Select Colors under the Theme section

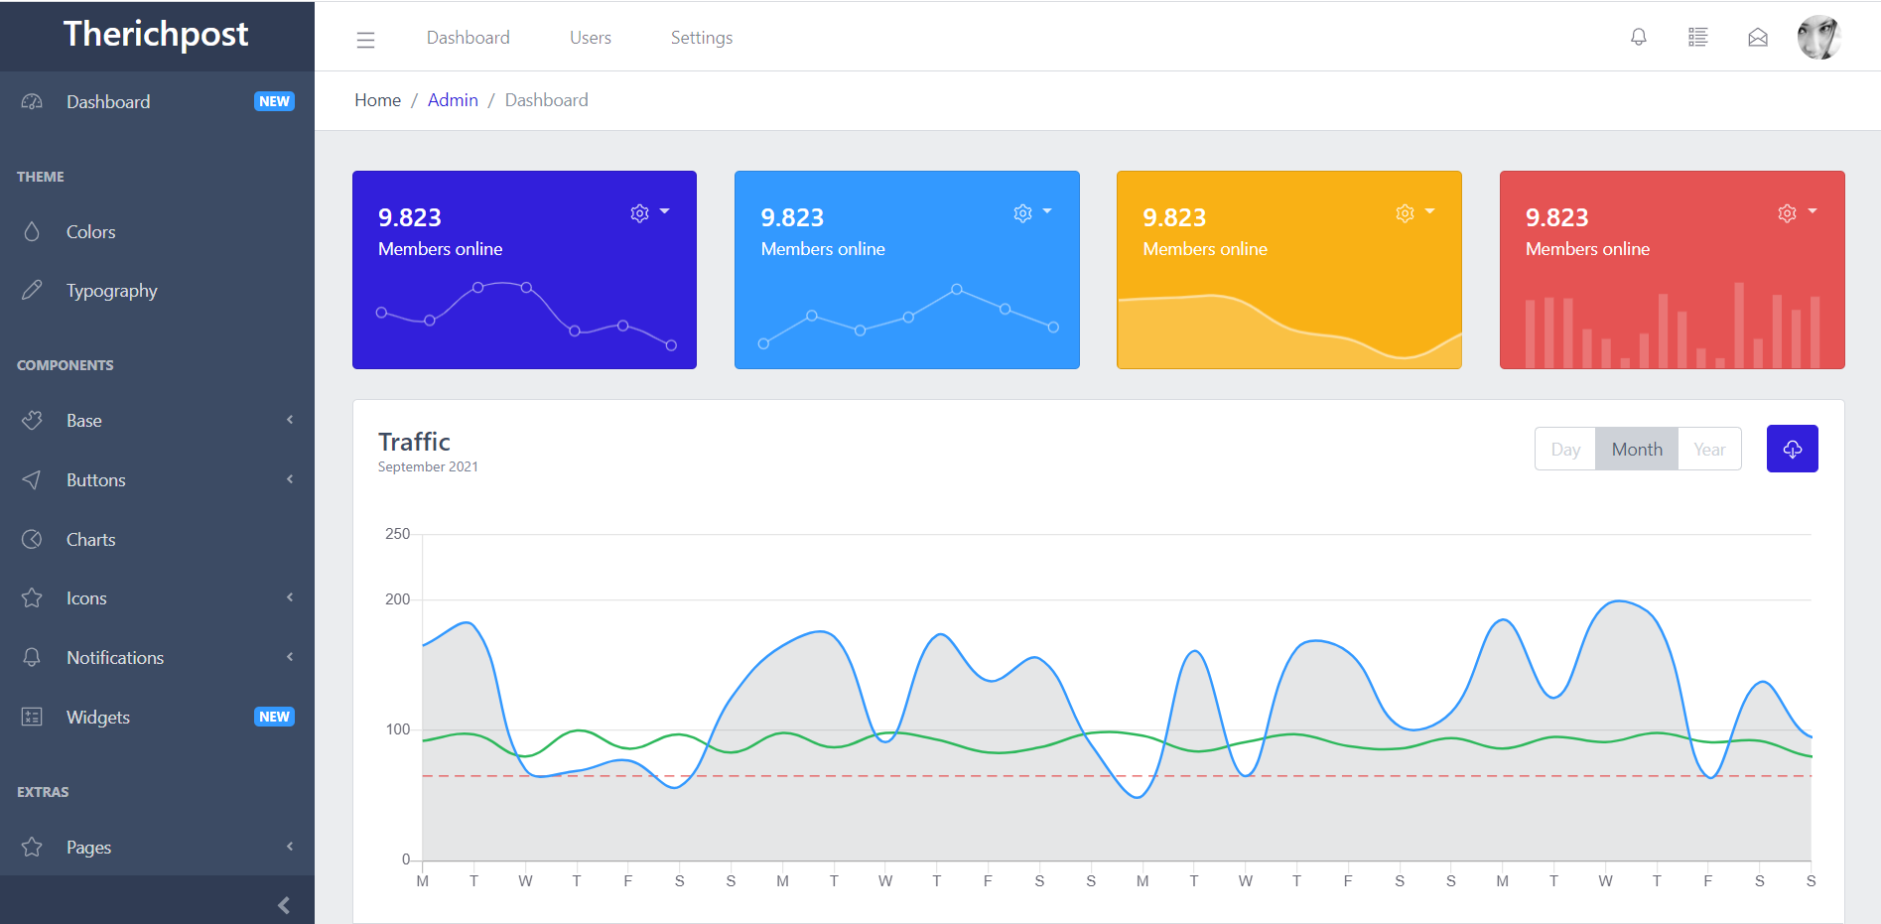pos(90,231)
